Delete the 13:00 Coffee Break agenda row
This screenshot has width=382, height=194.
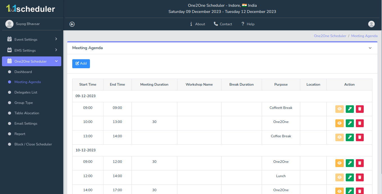click(x=360, y=137)
